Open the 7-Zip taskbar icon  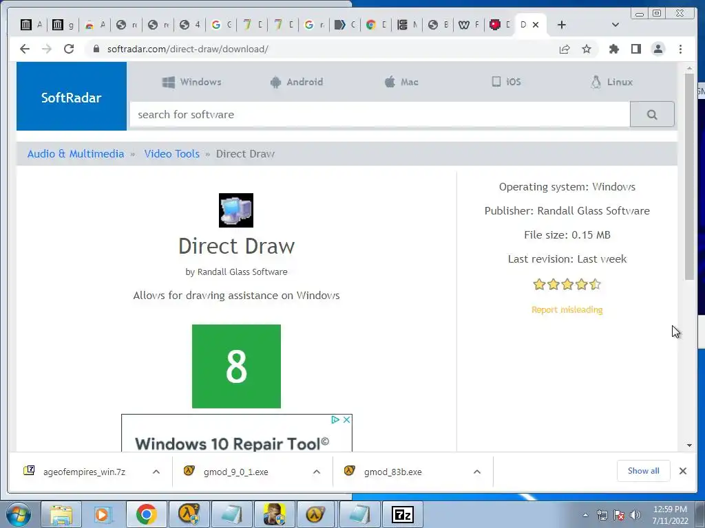click(402, 514)
